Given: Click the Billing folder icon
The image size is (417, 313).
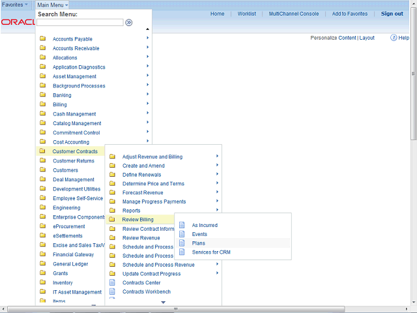Looking at the screenshot, I should point(42,104).
